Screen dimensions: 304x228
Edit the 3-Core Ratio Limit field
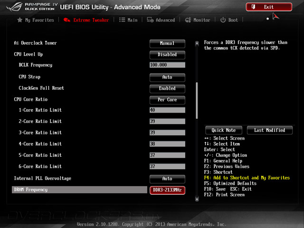point(167,133)
